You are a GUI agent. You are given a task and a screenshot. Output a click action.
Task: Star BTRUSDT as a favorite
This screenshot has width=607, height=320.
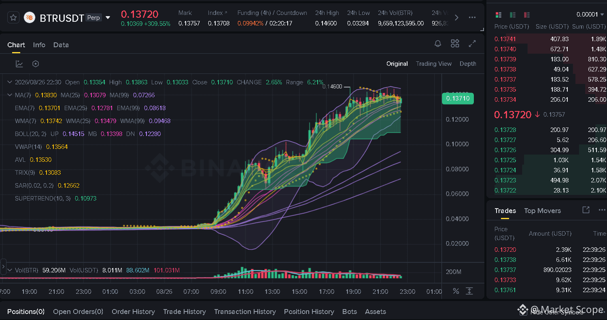pyautogui.click(x=13, y=17)
